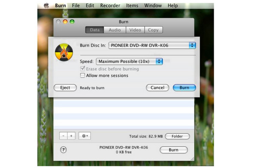Click the minus remove item button
The height and width of the screenshot is (168, 257).
pos(63,136)
